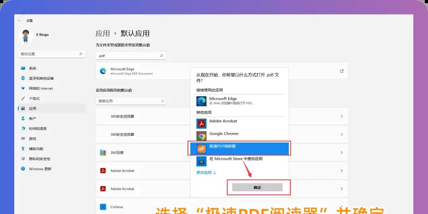Image resolution: width=428 pixels, height=214 pixels.
Task: Click the 游戏 controller icon
Action: coord(23,139)
